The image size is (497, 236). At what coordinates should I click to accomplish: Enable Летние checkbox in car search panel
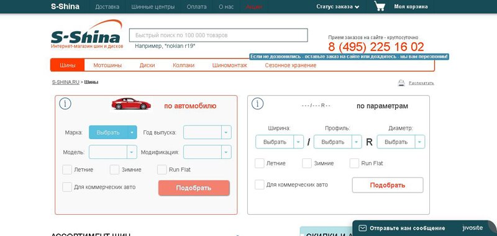tap(67, 170)
